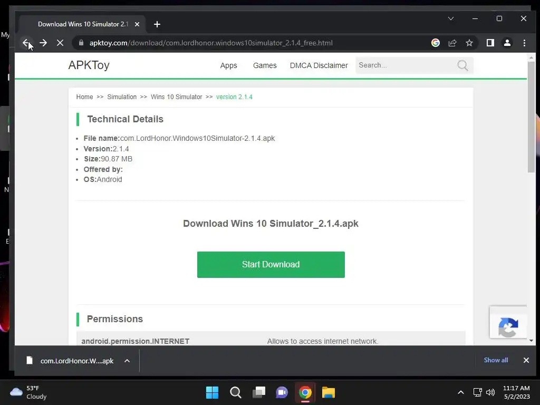
Task: Click the APKToy logo
Action: [89, 65]
